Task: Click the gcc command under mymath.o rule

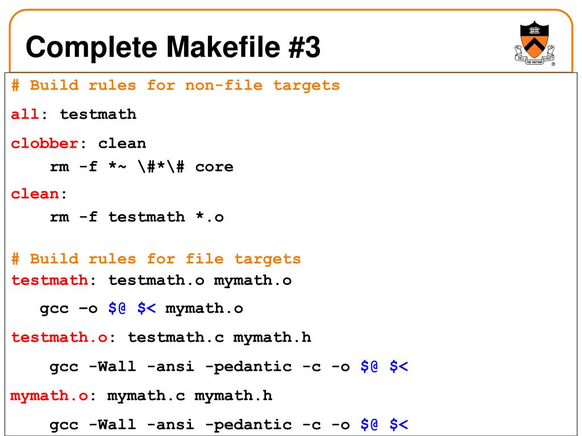Action: (x=229, y=425)
